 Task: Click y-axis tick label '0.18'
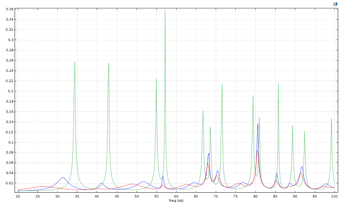(10, 101)
